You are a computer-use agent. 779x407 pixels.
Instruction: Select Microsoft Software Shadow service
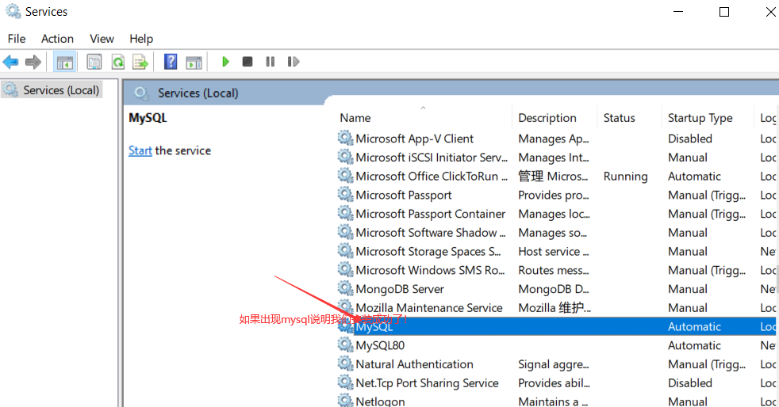click(431, 233)
